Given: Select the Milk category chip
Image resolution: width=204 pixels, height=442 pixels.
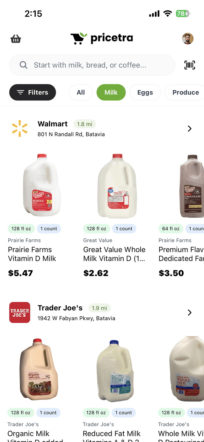Looking at the screenshot, I should pyautogui.click(x=111, y=92).
